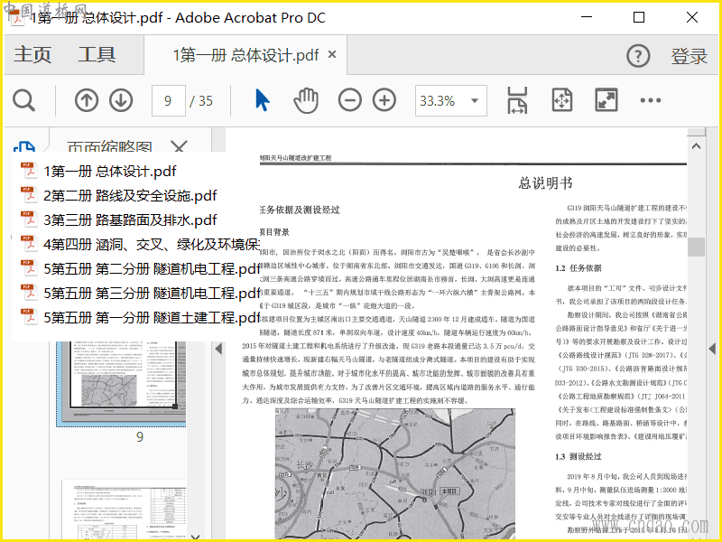Collapse the left navigation pane arrow
722x542 pixels.
tap(218, 349)
